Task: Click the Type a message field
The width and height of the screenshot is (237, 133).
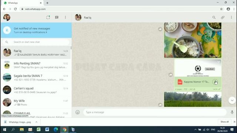Action: pyautogui.click(x=155, y=112)
